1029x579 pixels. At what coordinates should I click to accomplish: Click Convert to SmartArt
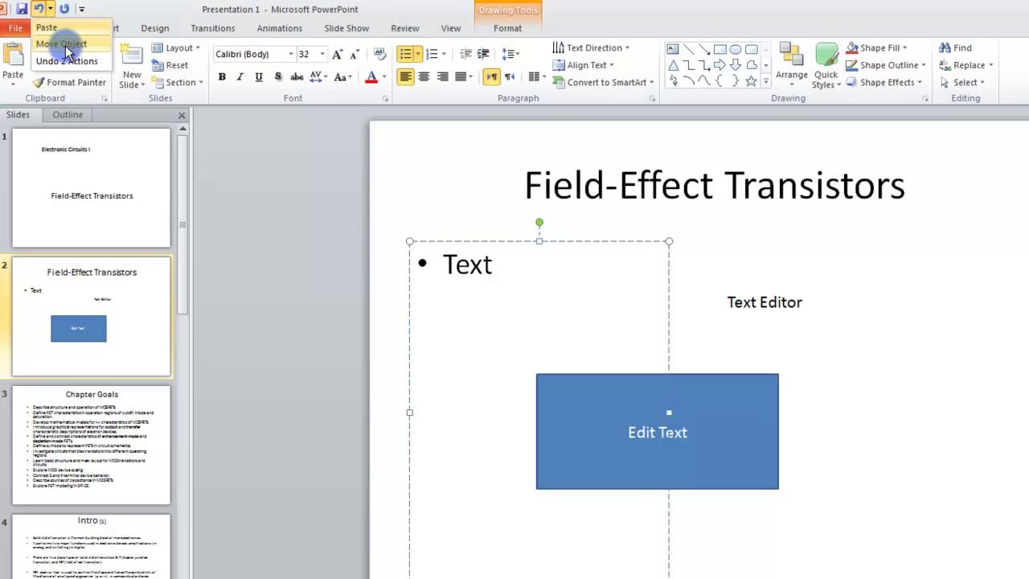(603, 82)
